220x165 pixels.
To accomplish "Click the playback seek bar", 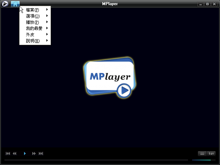I will [96, 160].
